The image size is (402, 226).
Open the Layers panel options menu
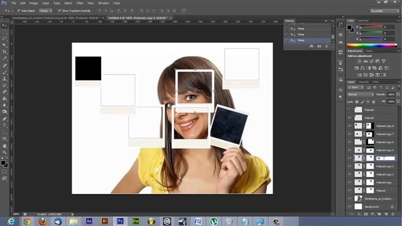click(398, 82)
